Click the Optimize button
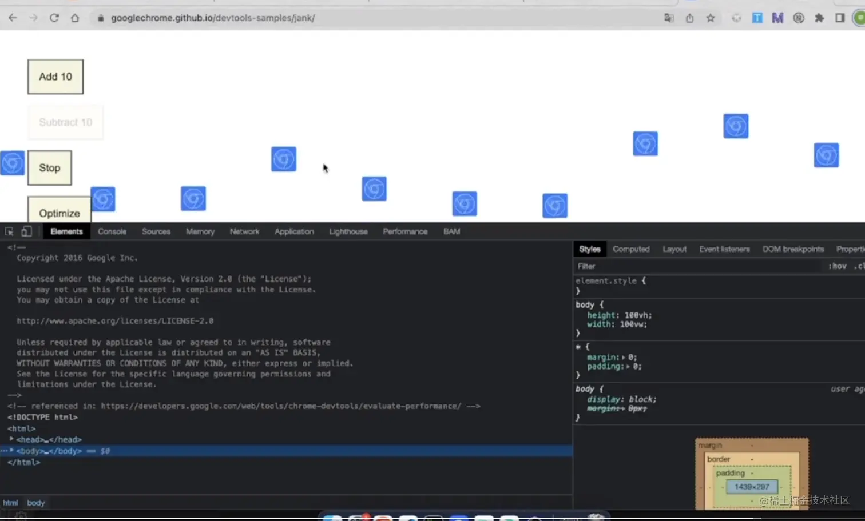This screenshot has height=521, width=865. click(x=59, y=210)
